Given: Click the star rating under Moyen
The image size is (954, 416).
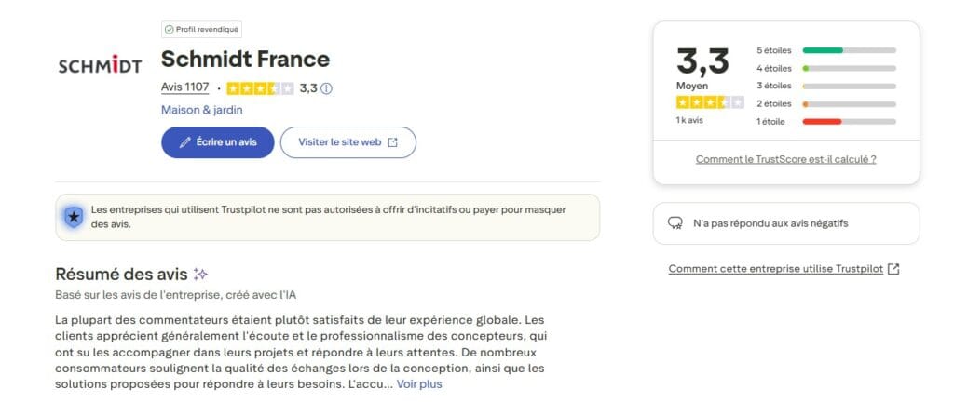Looking at the screenshot, I should (709, 101).
